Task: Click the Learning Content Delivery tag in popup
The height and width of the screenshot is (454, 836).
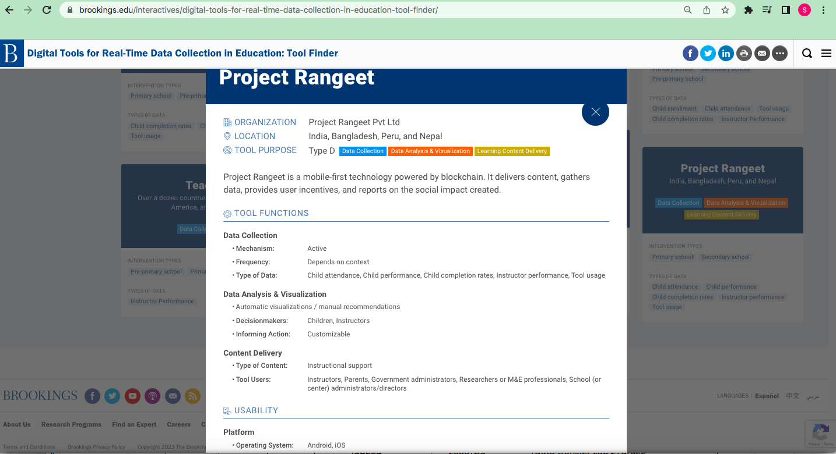Action: click(x=512, y=151)
